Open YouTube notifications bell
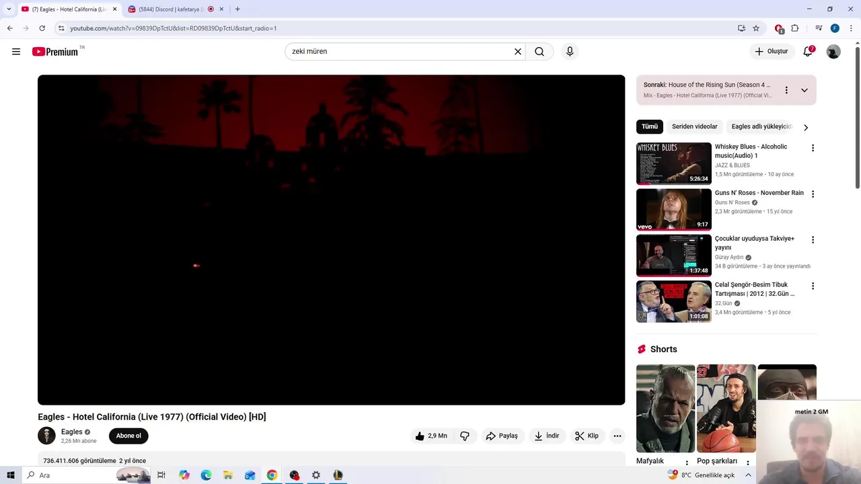The width and height of the screenshot is (861, 484). tap(809, 52)
